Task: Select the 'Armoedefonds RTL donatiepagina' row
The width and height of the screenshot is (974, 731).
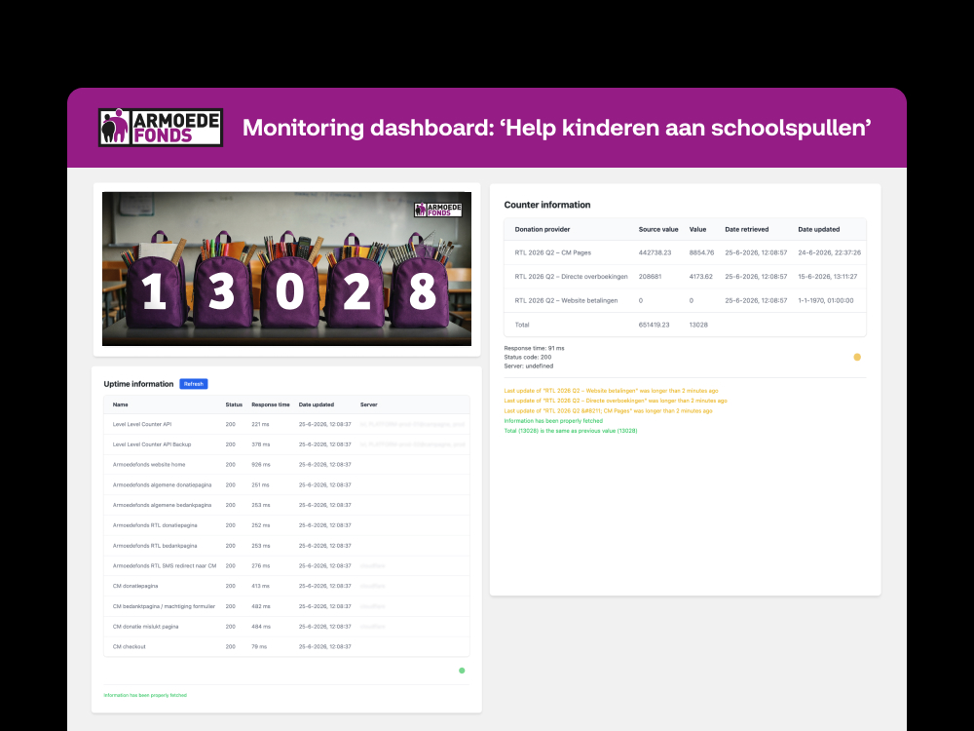Action: [x=286, y=525]
